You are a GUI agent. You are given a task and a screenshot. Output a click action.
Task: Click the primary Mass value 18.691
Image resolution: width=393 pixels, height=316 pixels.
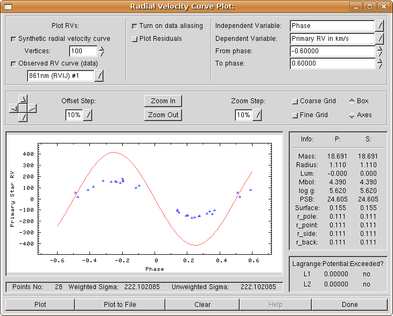tap(337, 156)
